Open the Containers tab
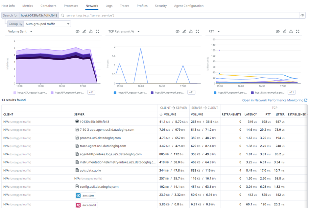 click(x=48, y=6)
